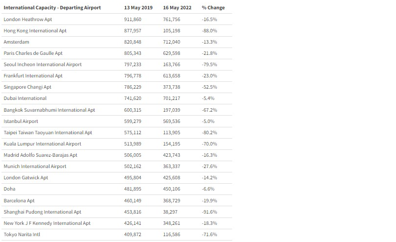The width and height of the screenshot is (396, 242).
Task: Click the International Capacity - Departing Airport header
Action: click(x=52, y=7)
